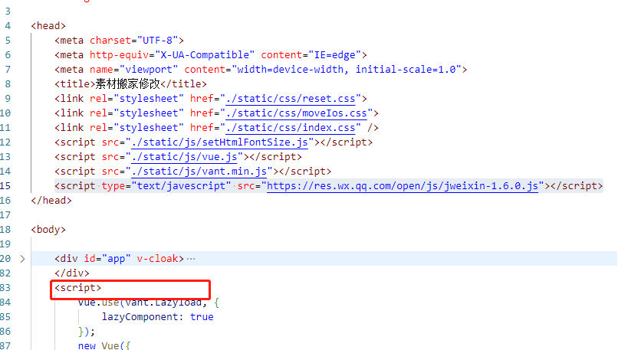The image size is (618, 350).
Task: Click the closing </head> tag
Action: click(51, 201)
